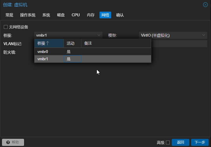211x147 pixels.
Task: Enable the 高级 advanced checkbox
Action: coord(168,142)
